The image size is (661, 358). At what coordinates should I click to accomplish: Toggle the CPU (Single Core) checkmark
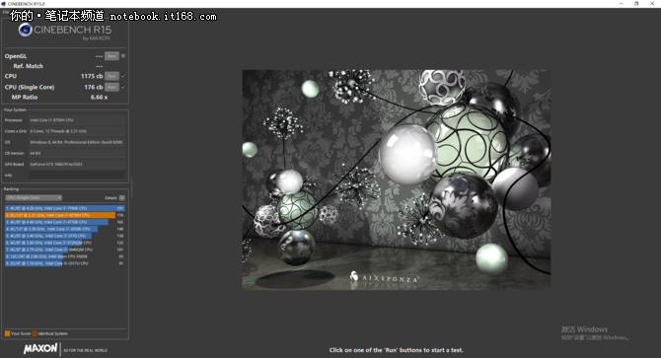123,87
